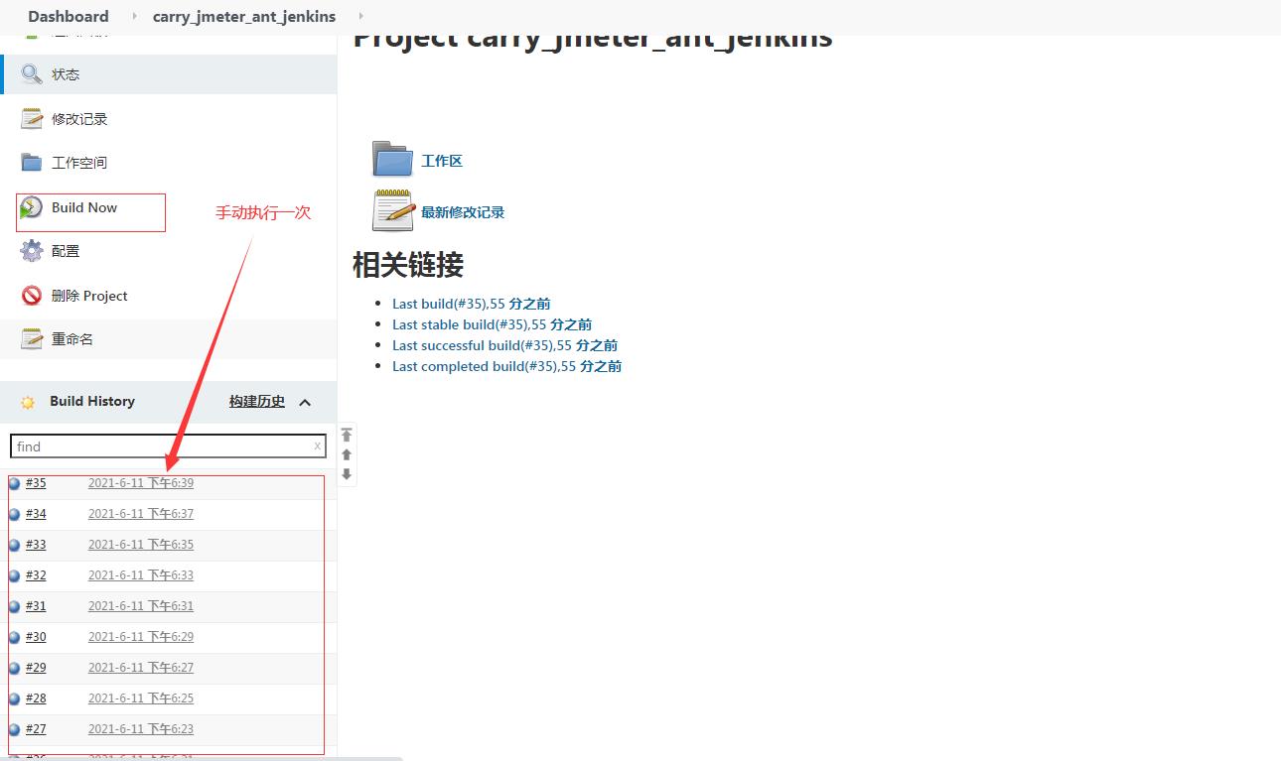Click the blue status ball for build #28
Viewport: 1281px width, 761px height.
point(14,699)
